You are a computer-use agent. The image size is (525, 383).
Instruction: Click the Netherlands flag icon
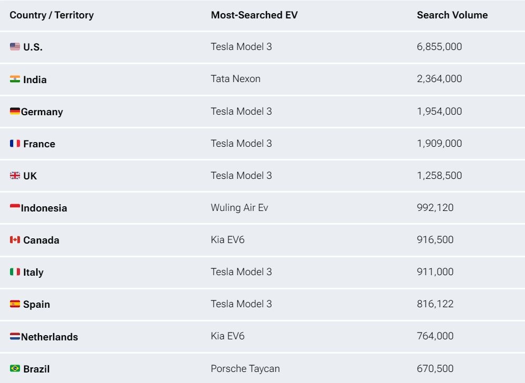15,336
